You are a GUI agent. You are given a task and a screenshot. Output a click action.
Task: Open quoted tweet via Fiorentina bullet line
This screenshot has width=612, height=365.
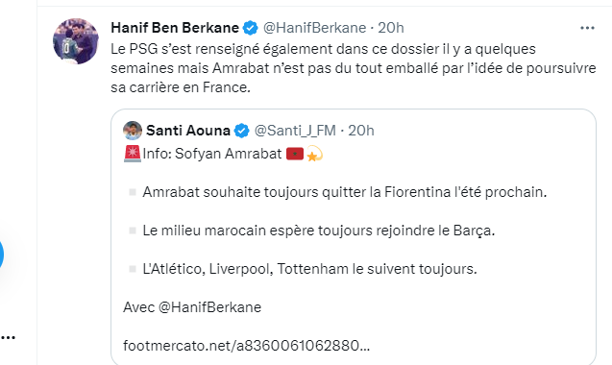pos(345,192)
